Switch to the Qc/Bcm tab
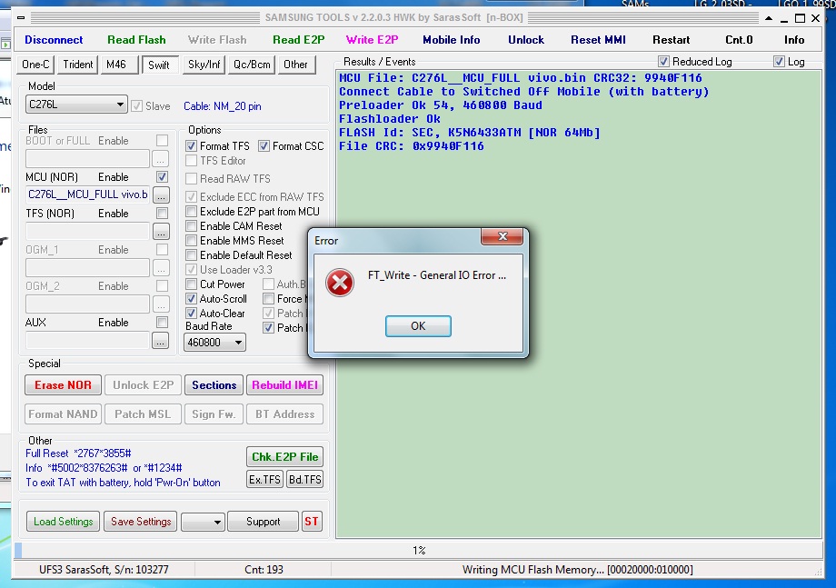Image resolution: width=836 pixels, height=588 pixels. point(252,65)
